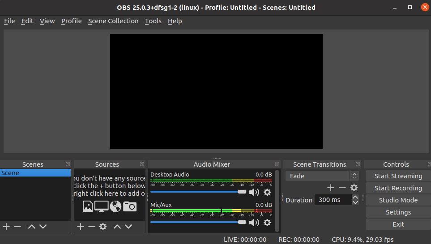
Task: Click the black preview canvas
Action: (x=216, y=92)
